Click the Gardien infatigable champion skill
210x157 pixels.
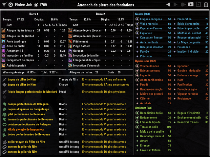[189, 71]
